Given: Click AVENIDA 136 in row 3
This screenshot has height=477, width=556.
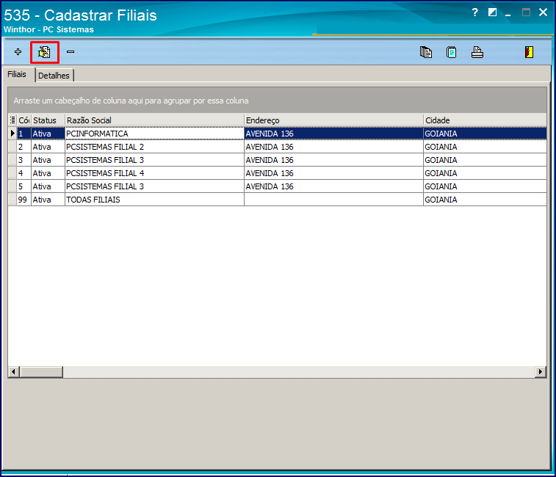Looking at the screenshot, I should pos(333,160).
